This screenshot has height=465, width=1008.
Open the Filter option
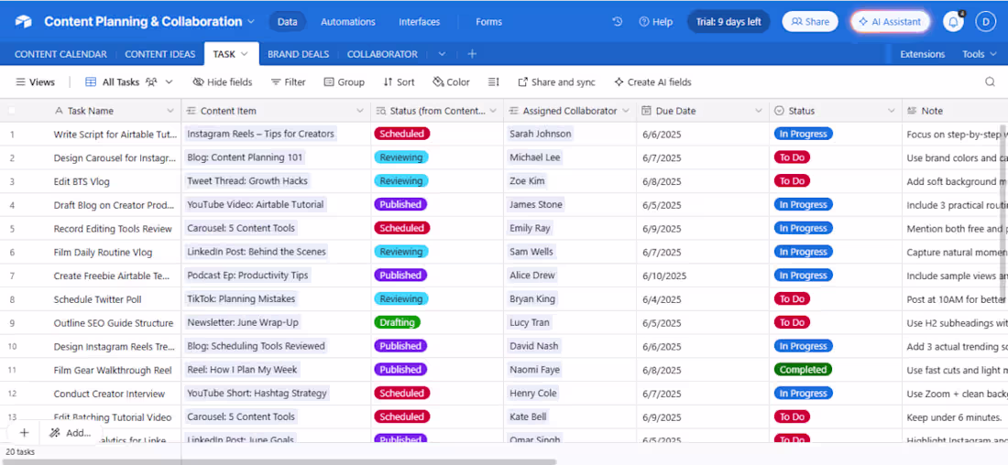pyautogui.click(x=288, y=82)
